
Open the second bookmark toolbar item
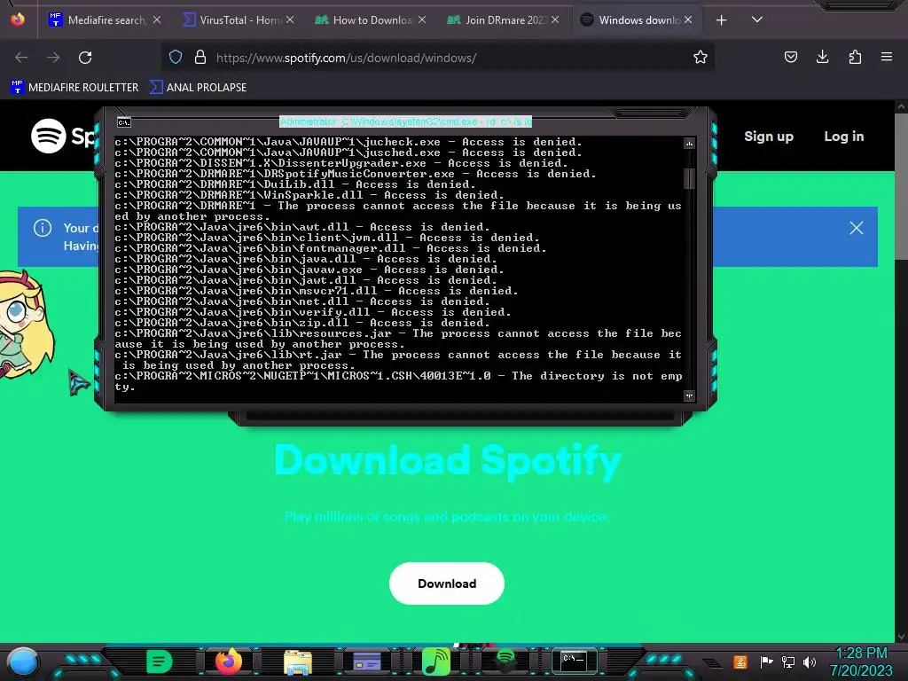198,88
